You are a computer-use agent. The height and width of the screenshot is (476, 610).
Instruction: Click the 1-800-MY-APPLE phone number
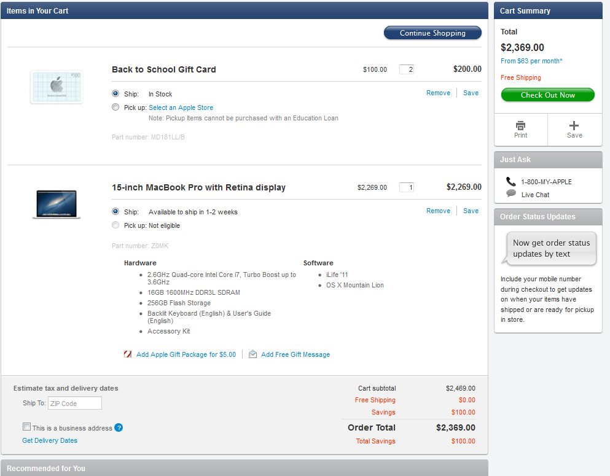click(546, 182)
